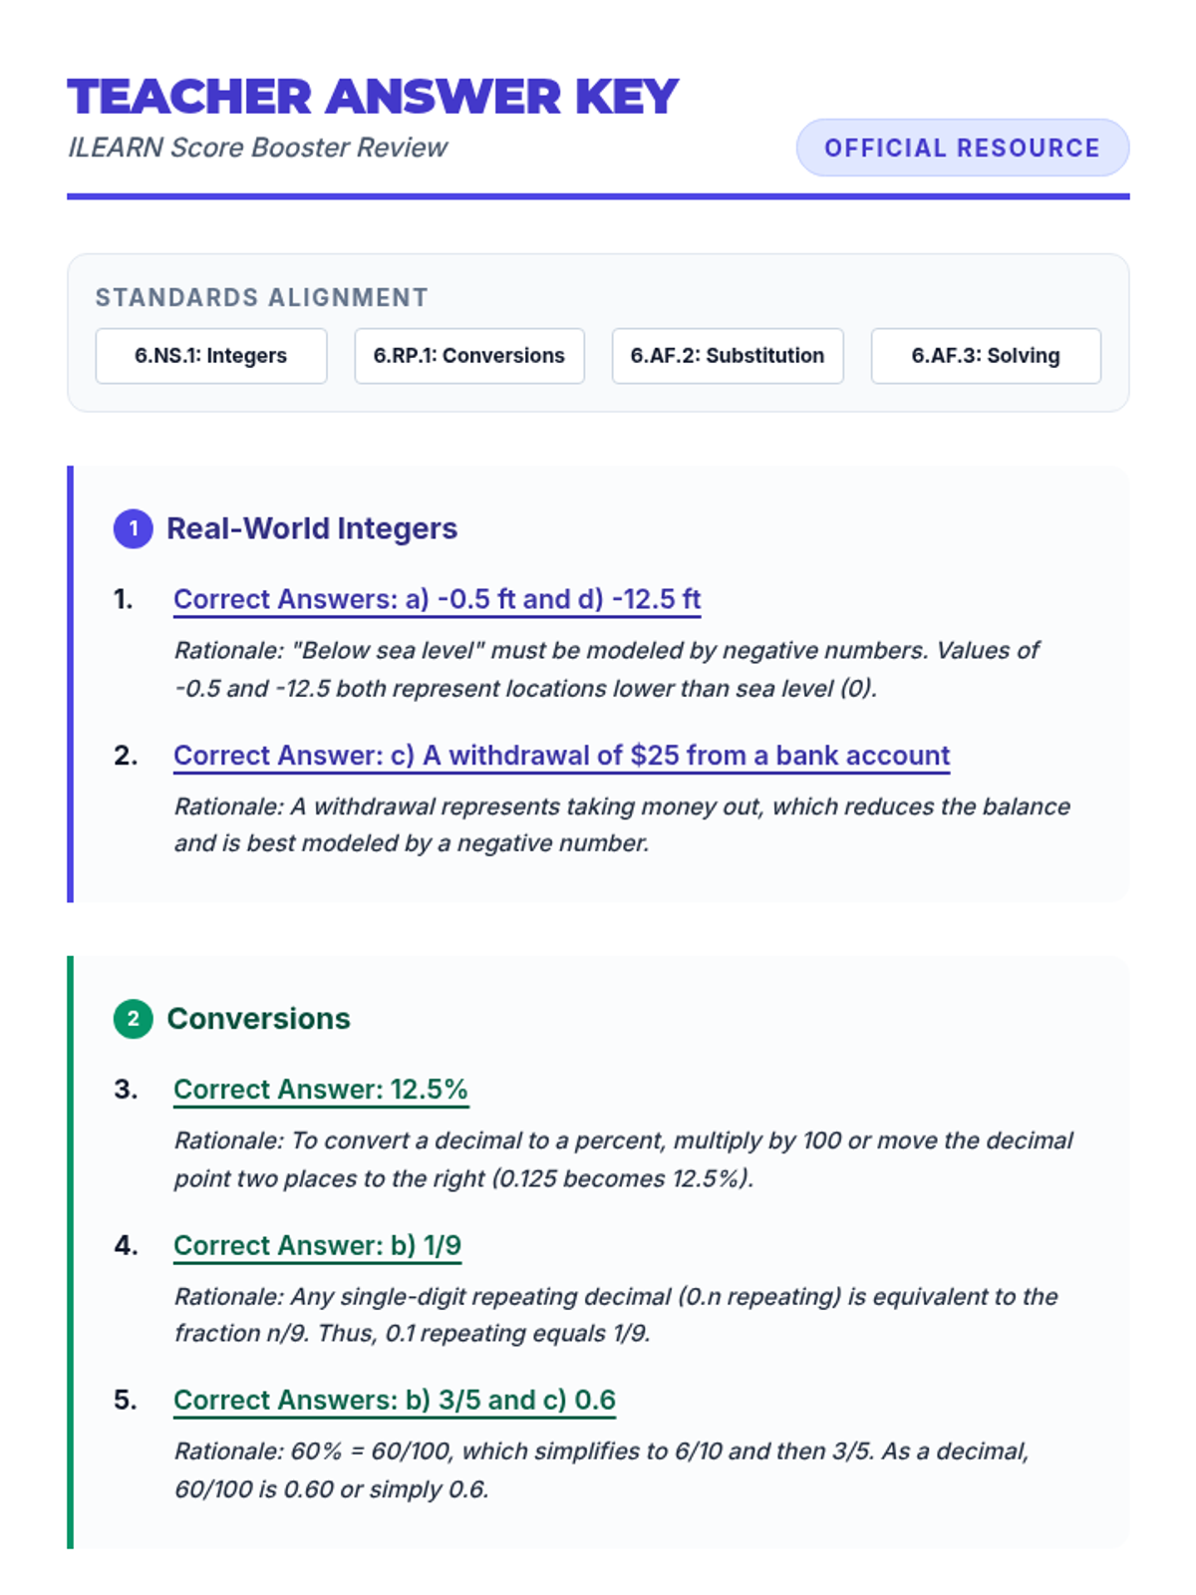Click the rationale explaining 60% equals 60/100
Viewport: 1196px width, 1595px height.
601,1469
